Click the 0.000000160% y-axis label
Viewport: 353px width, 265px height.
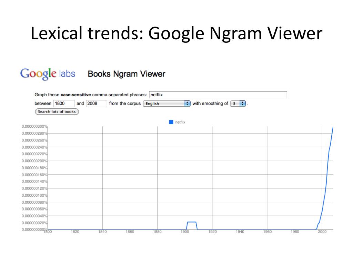pos(34,175)
